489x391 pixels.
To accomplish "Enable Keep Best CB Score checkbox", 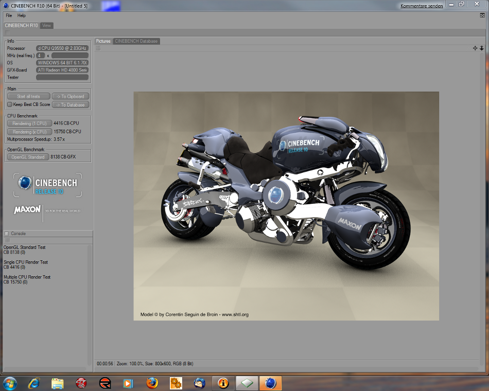I will 10,104.
